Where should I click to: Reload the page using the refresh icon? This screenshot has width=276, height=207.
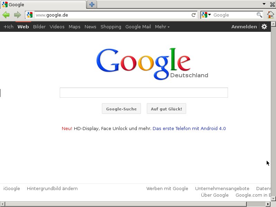(193, 15)
